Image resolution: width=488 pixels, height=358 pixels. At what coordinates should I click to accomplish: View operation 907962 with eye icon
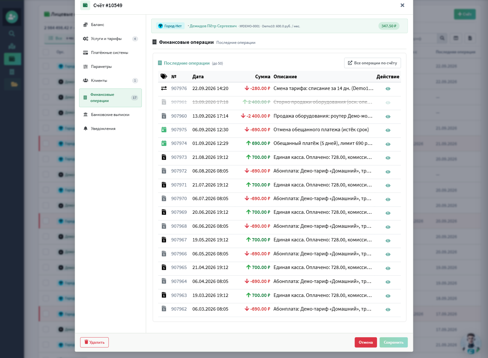coord(388,310)
